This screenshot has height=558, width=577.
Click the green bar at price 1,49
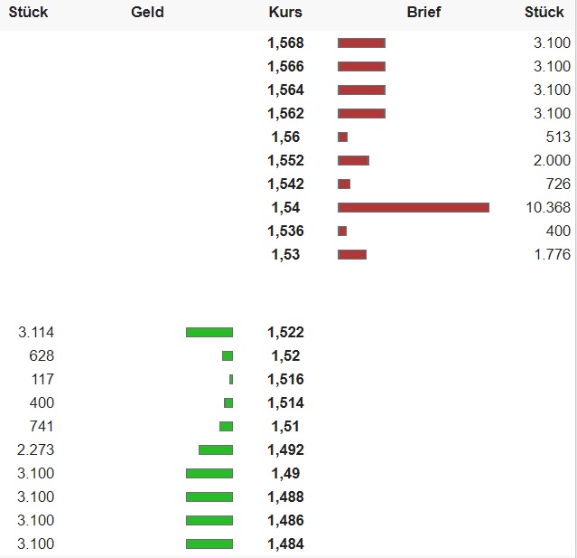click(209, 474)
